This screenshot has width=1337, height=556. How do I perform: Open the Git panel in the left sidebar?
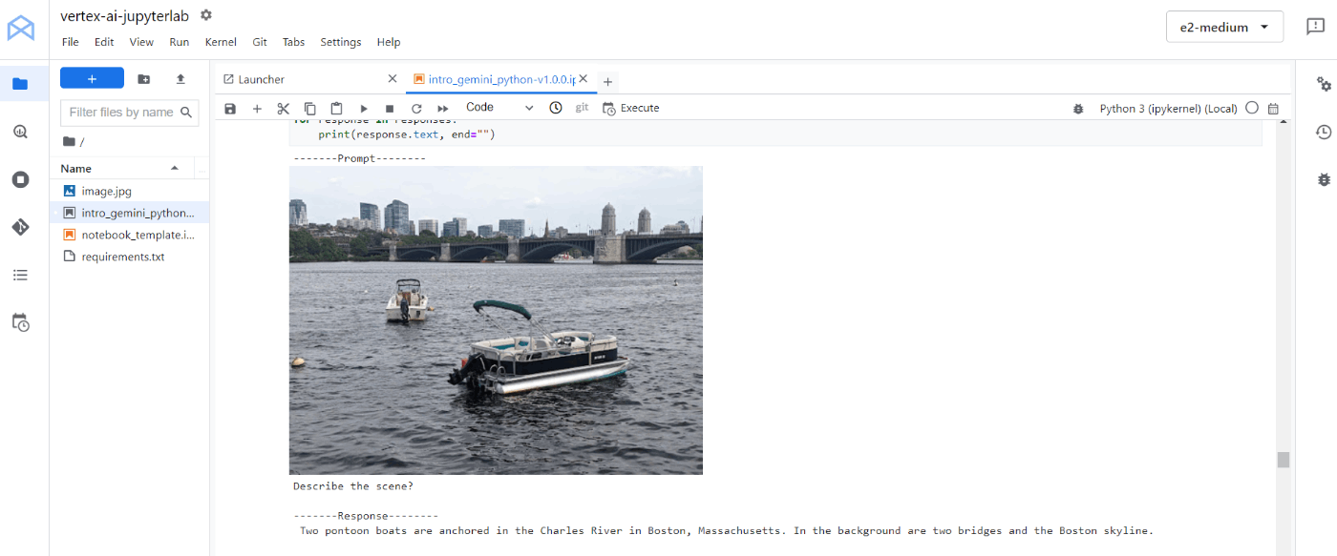20,227
